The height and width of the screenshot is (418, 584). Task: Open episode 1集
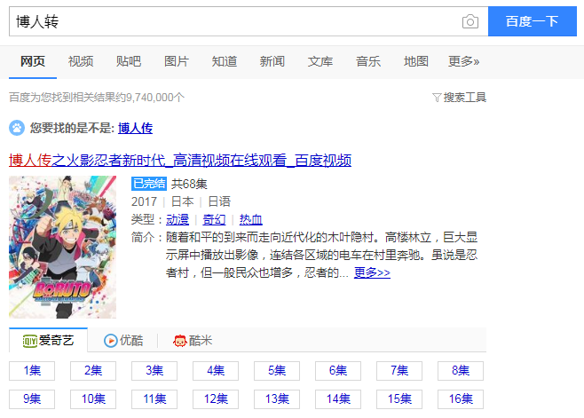[32, 371]
